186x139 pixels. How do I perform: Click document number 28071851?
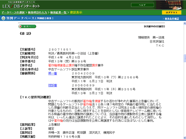point(60,49)
